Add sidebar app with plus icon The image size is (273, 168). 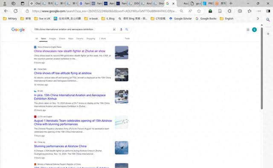click(268, 34)
